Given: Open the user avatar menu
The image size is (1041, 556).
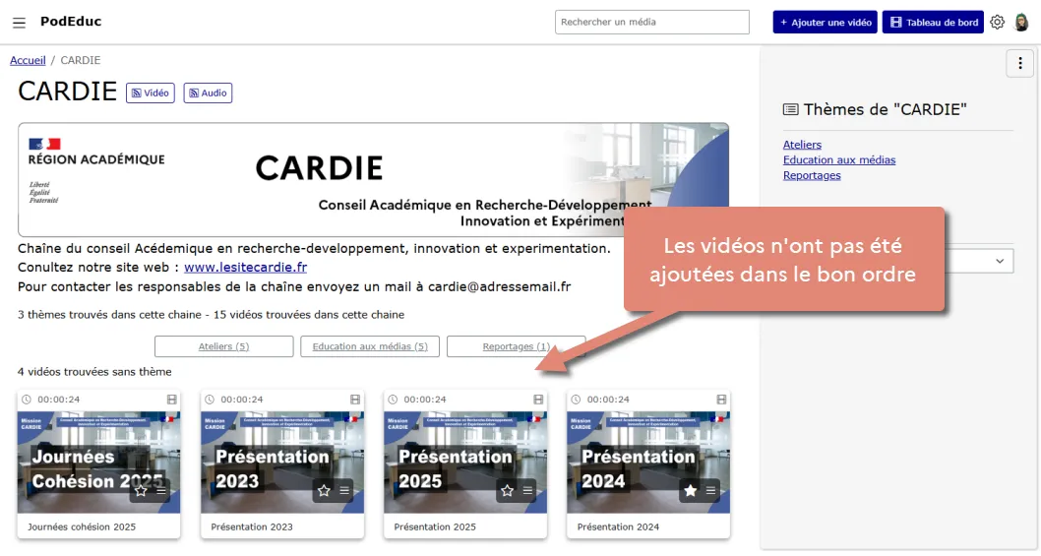Looking at the screenshot, I should click(1021, 22).
